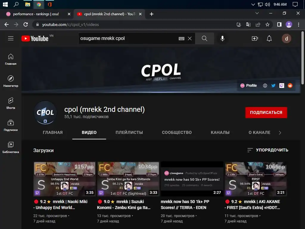Open the FIRST Saut's Extra 1065pp thumbnail
This screenshot has width=305, height=229.
[x=256, y=179]
